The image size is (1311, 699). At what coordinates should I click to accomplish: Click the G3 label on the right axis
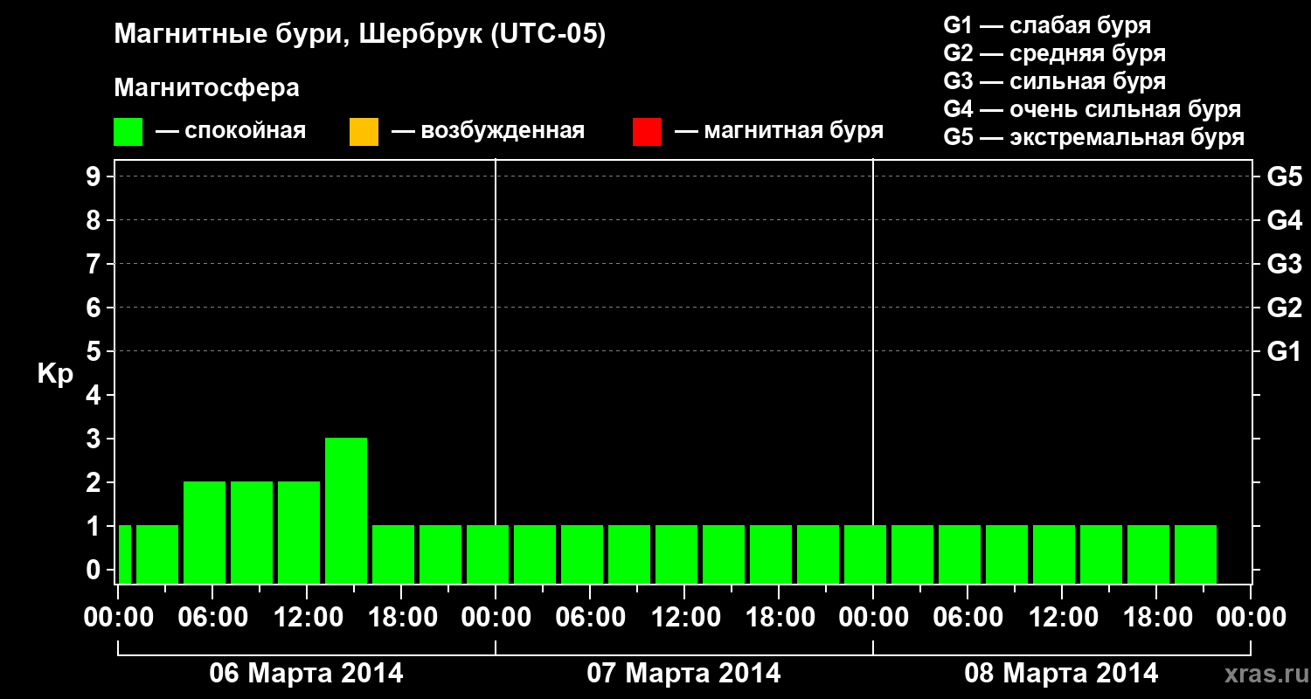tap(1284, 264)
